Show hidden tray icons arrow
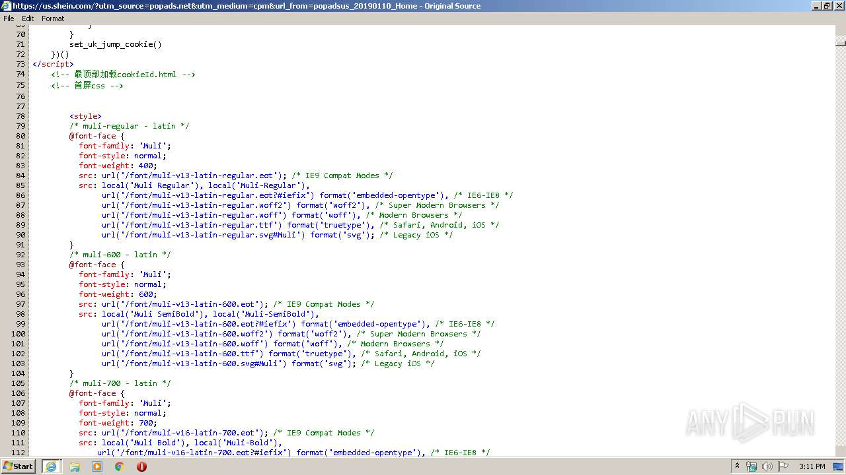Image resolution: width=846 pixels, height=475 pixels. pyautogui.click(x=737, y=466)
